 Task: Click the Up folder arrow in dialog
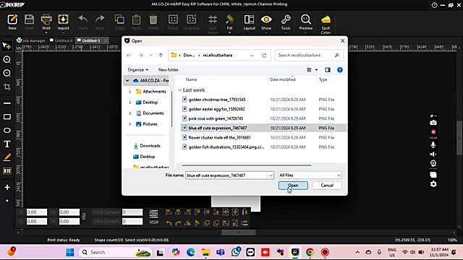point(161,55)
